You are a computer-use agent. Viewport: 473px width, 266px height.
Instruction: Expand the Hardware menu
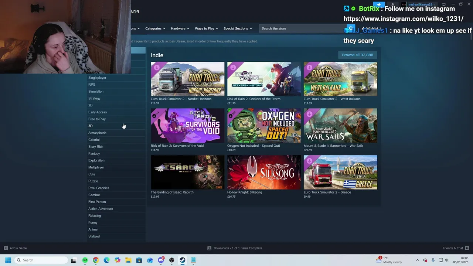pyautogui.click(x=180, y=28)
